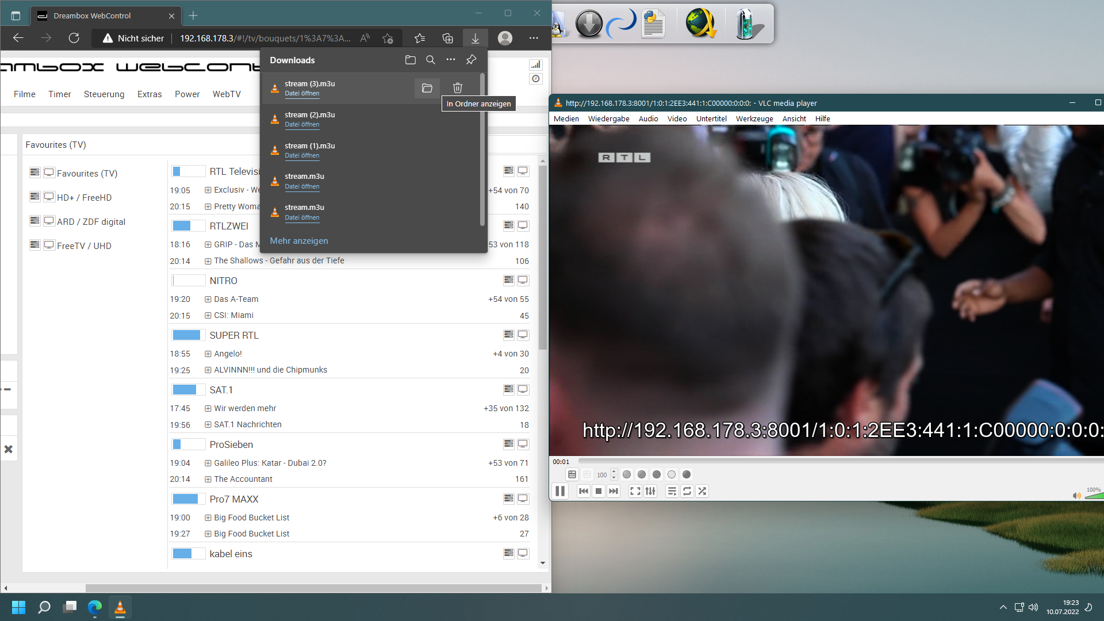Open the browser favorites list
Viewport: 1104px width, 621px height.
pyautogui.click(x=420, y=39)
